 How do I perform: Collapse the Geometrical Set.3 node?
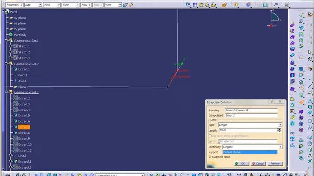coord(6,92)
